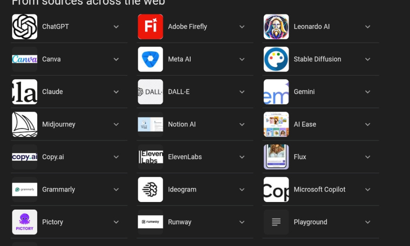Image resolution: width=410 pixels, height=246 pixels.
Task: Select the Copy.ai text label
Action: point(53,157)
